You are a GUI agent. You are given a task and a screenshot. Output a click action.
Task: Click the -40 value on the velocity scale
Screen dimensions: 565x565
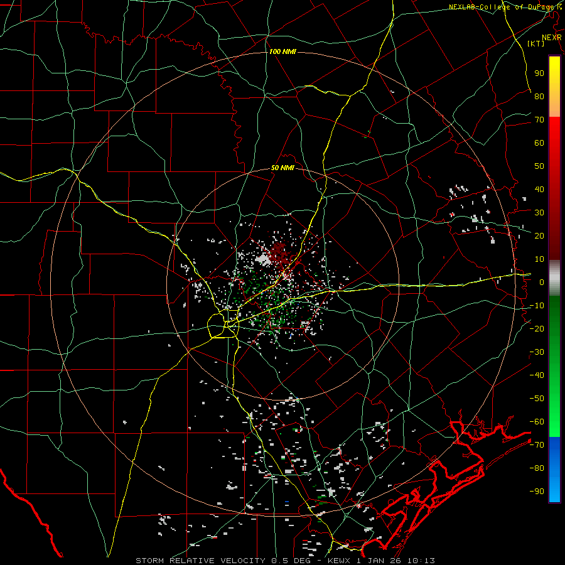[537, 375]
